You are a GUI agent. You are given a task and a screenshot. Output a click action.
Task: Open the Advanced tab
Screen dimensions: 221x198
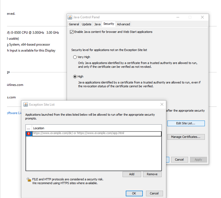click(124, 24)
